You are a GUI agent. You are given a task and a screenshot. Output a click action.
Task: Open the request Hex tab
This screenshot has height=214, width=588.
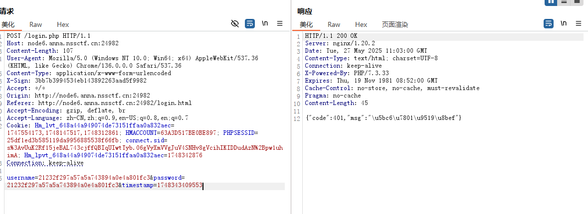tap(63, 24)
